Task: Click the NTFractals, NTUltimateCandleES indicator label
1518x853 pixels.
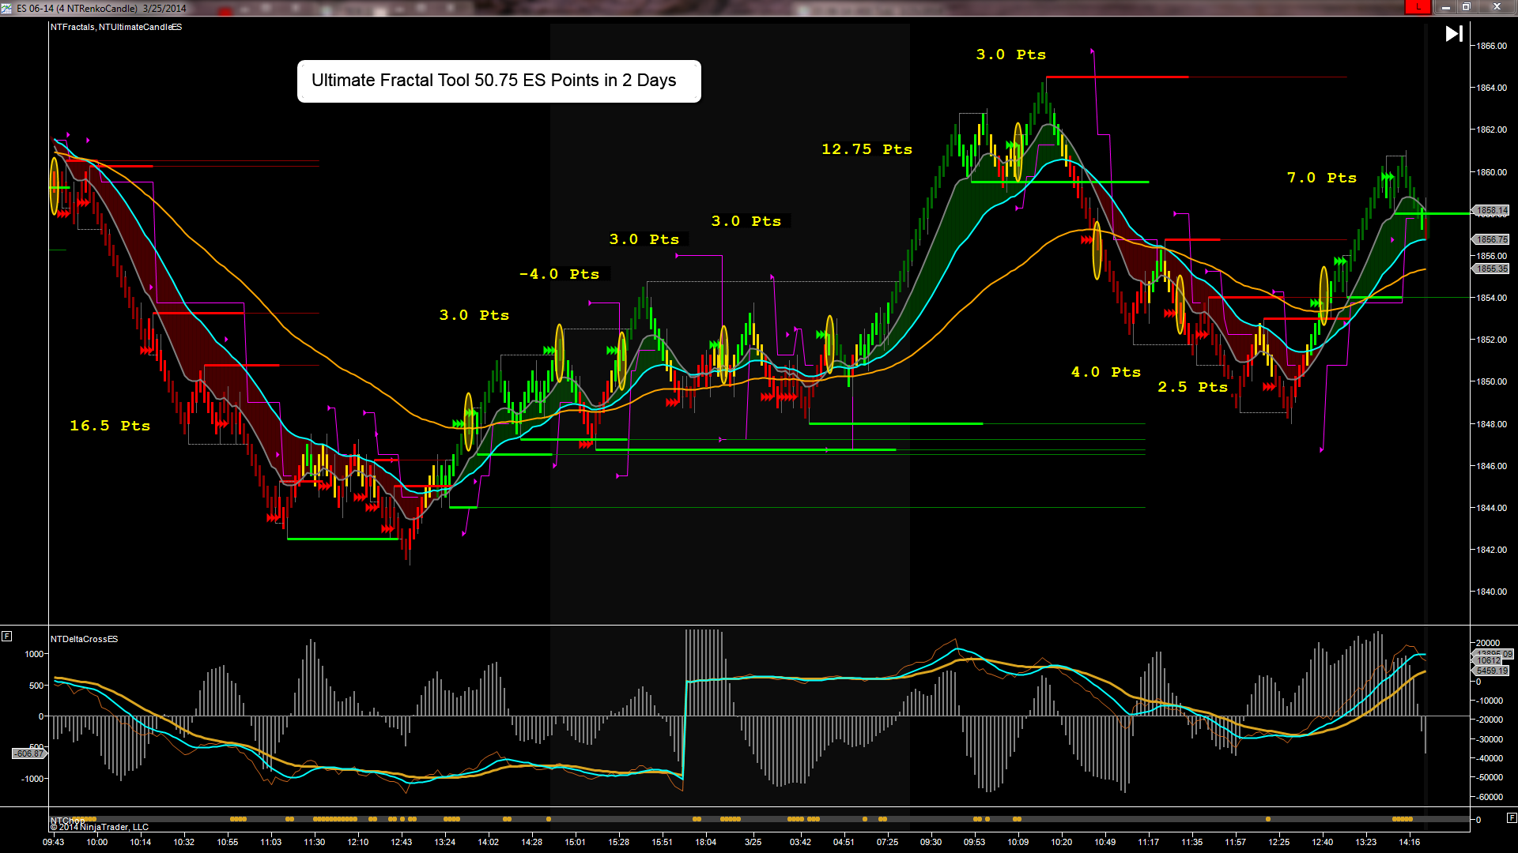Action: click(116, 27)
